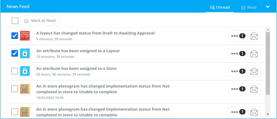Mark the Draft to Awaiting Approval item read via envelope
This screenshot has height=119, width=277.
tap(254, 36)
